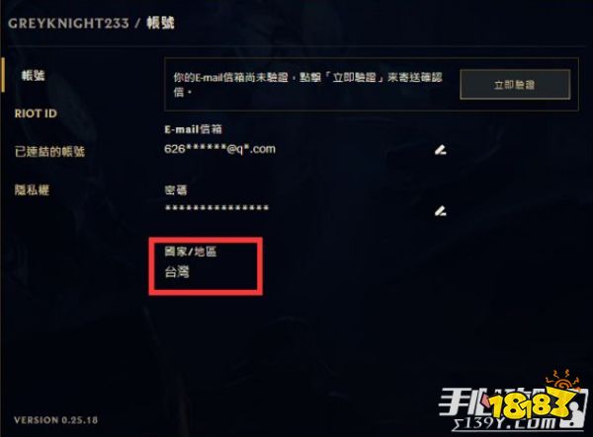Click the yellow active indicator beside 帳號
The width and height of the screenshot is (593, 437).
click(3, 75)
